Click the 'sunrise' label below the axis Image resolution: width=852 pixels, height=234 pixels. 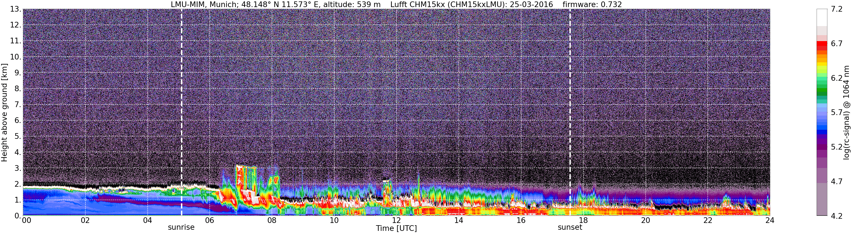[x=181, y=227]
